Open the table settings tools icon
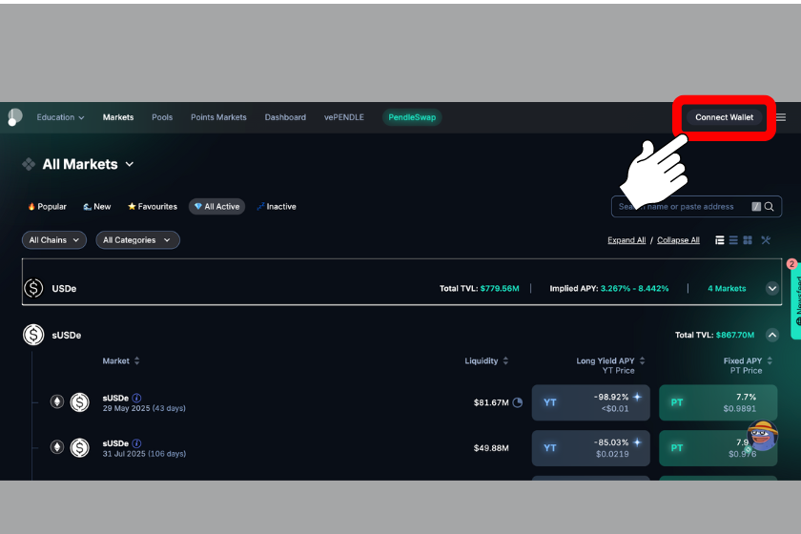Viewport: 801px width, 534px height. coord(765,240)
